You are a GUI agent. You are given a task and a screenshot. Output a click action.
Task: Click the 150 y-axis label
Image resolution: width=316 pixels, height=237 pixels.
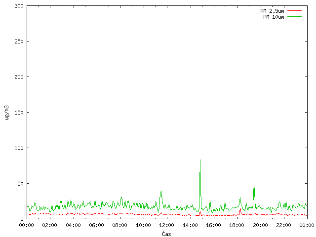click(x=19, y=113)
